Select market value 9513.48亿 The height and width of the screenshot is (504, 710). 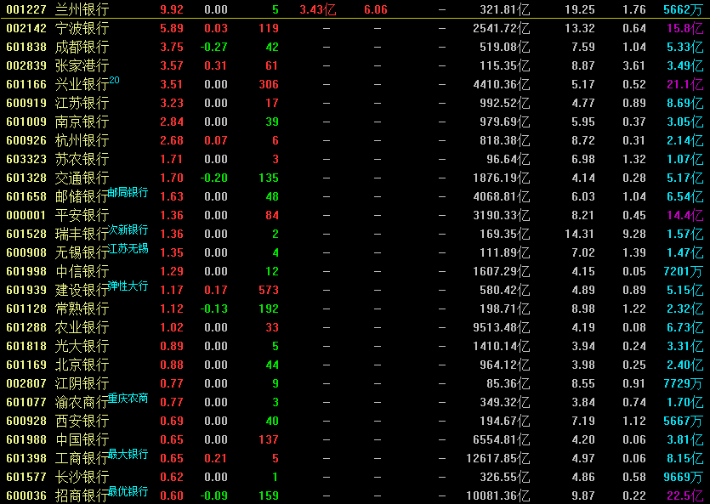[502, 327]
